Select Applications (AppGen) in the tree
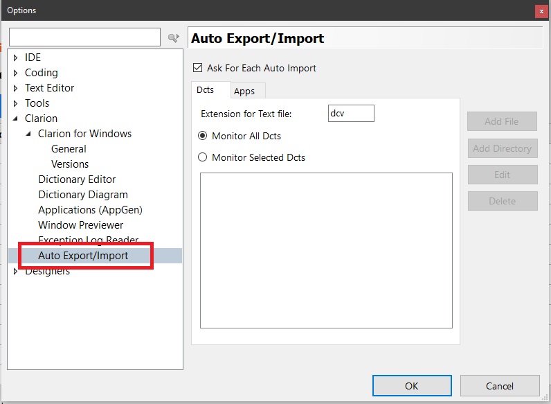Screen dimensions: 551x404 pos(90,210)
